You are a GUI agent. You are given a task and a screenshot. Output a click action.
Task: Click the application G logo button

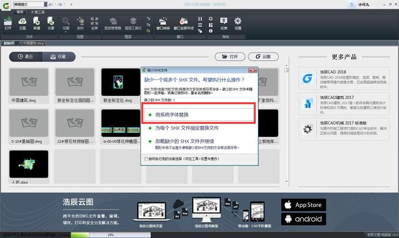[6, 6]
